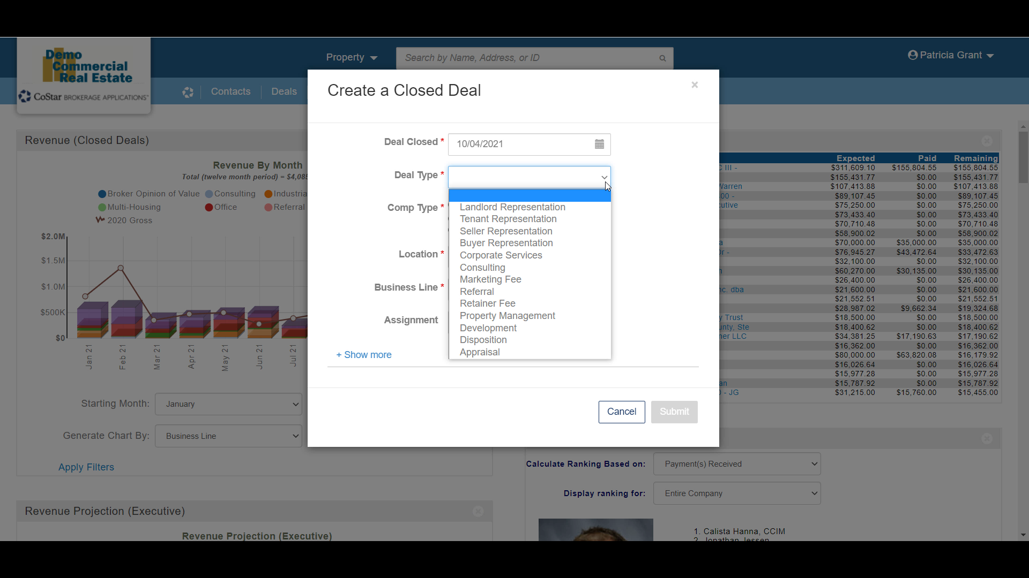Expand the Property search type dropdown
1029x578 pixels.
point(352,58)
